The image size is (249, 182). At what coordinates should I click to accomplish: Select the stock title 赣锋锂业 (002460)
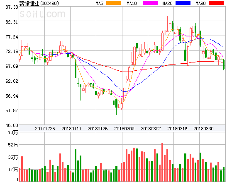coord(39,3)
